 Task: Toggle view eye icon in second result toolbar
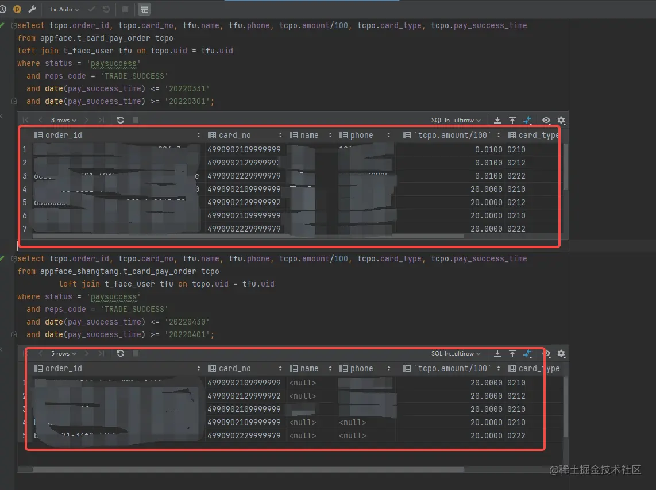coord(546,354)
